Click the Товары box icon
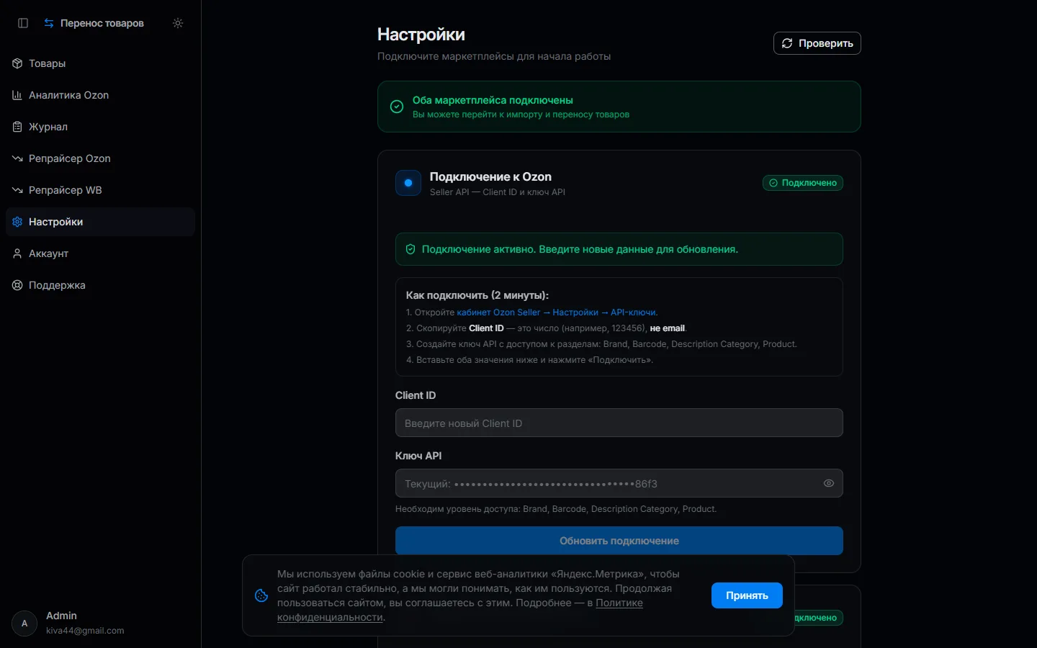Image resolution: width=1037 pixels, height=648 pixels. tap(17, 63)
